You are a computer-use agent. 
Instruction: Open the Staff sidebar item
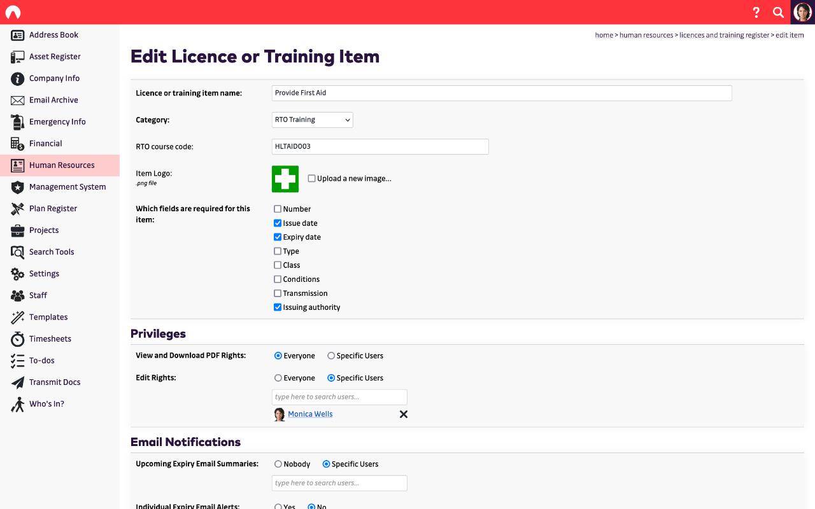(x=60, y=295)
